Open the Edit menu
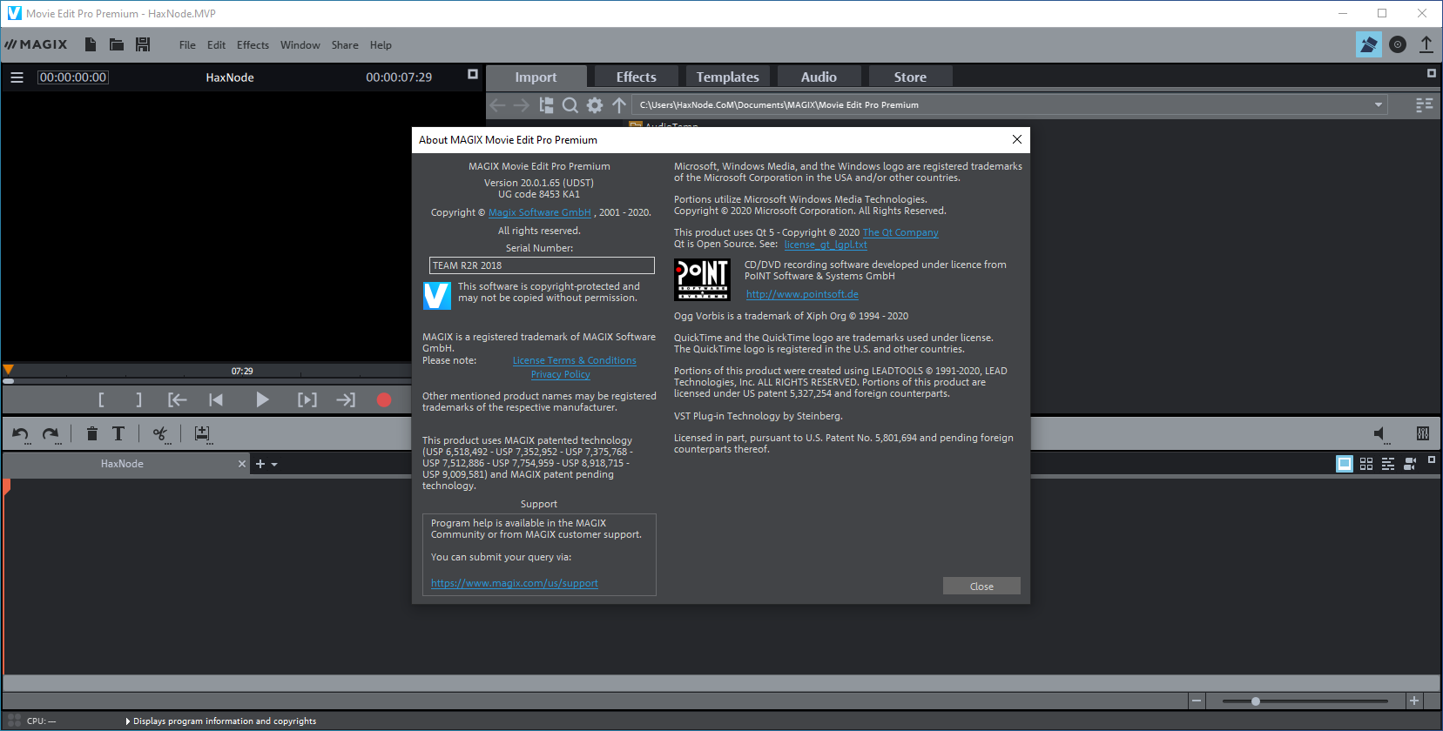Image resolution: width=1443 pixels, height=731 pixels. 216,45
